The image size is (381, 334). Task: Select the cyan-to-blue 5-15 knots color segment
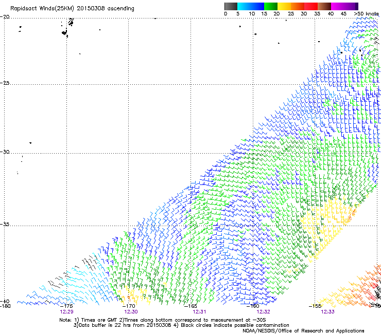tap(251, 6)
